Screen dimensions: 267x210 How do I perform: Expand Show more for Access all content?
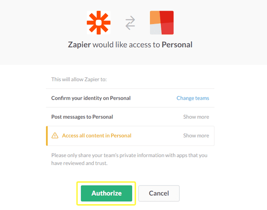coord(196,136)
